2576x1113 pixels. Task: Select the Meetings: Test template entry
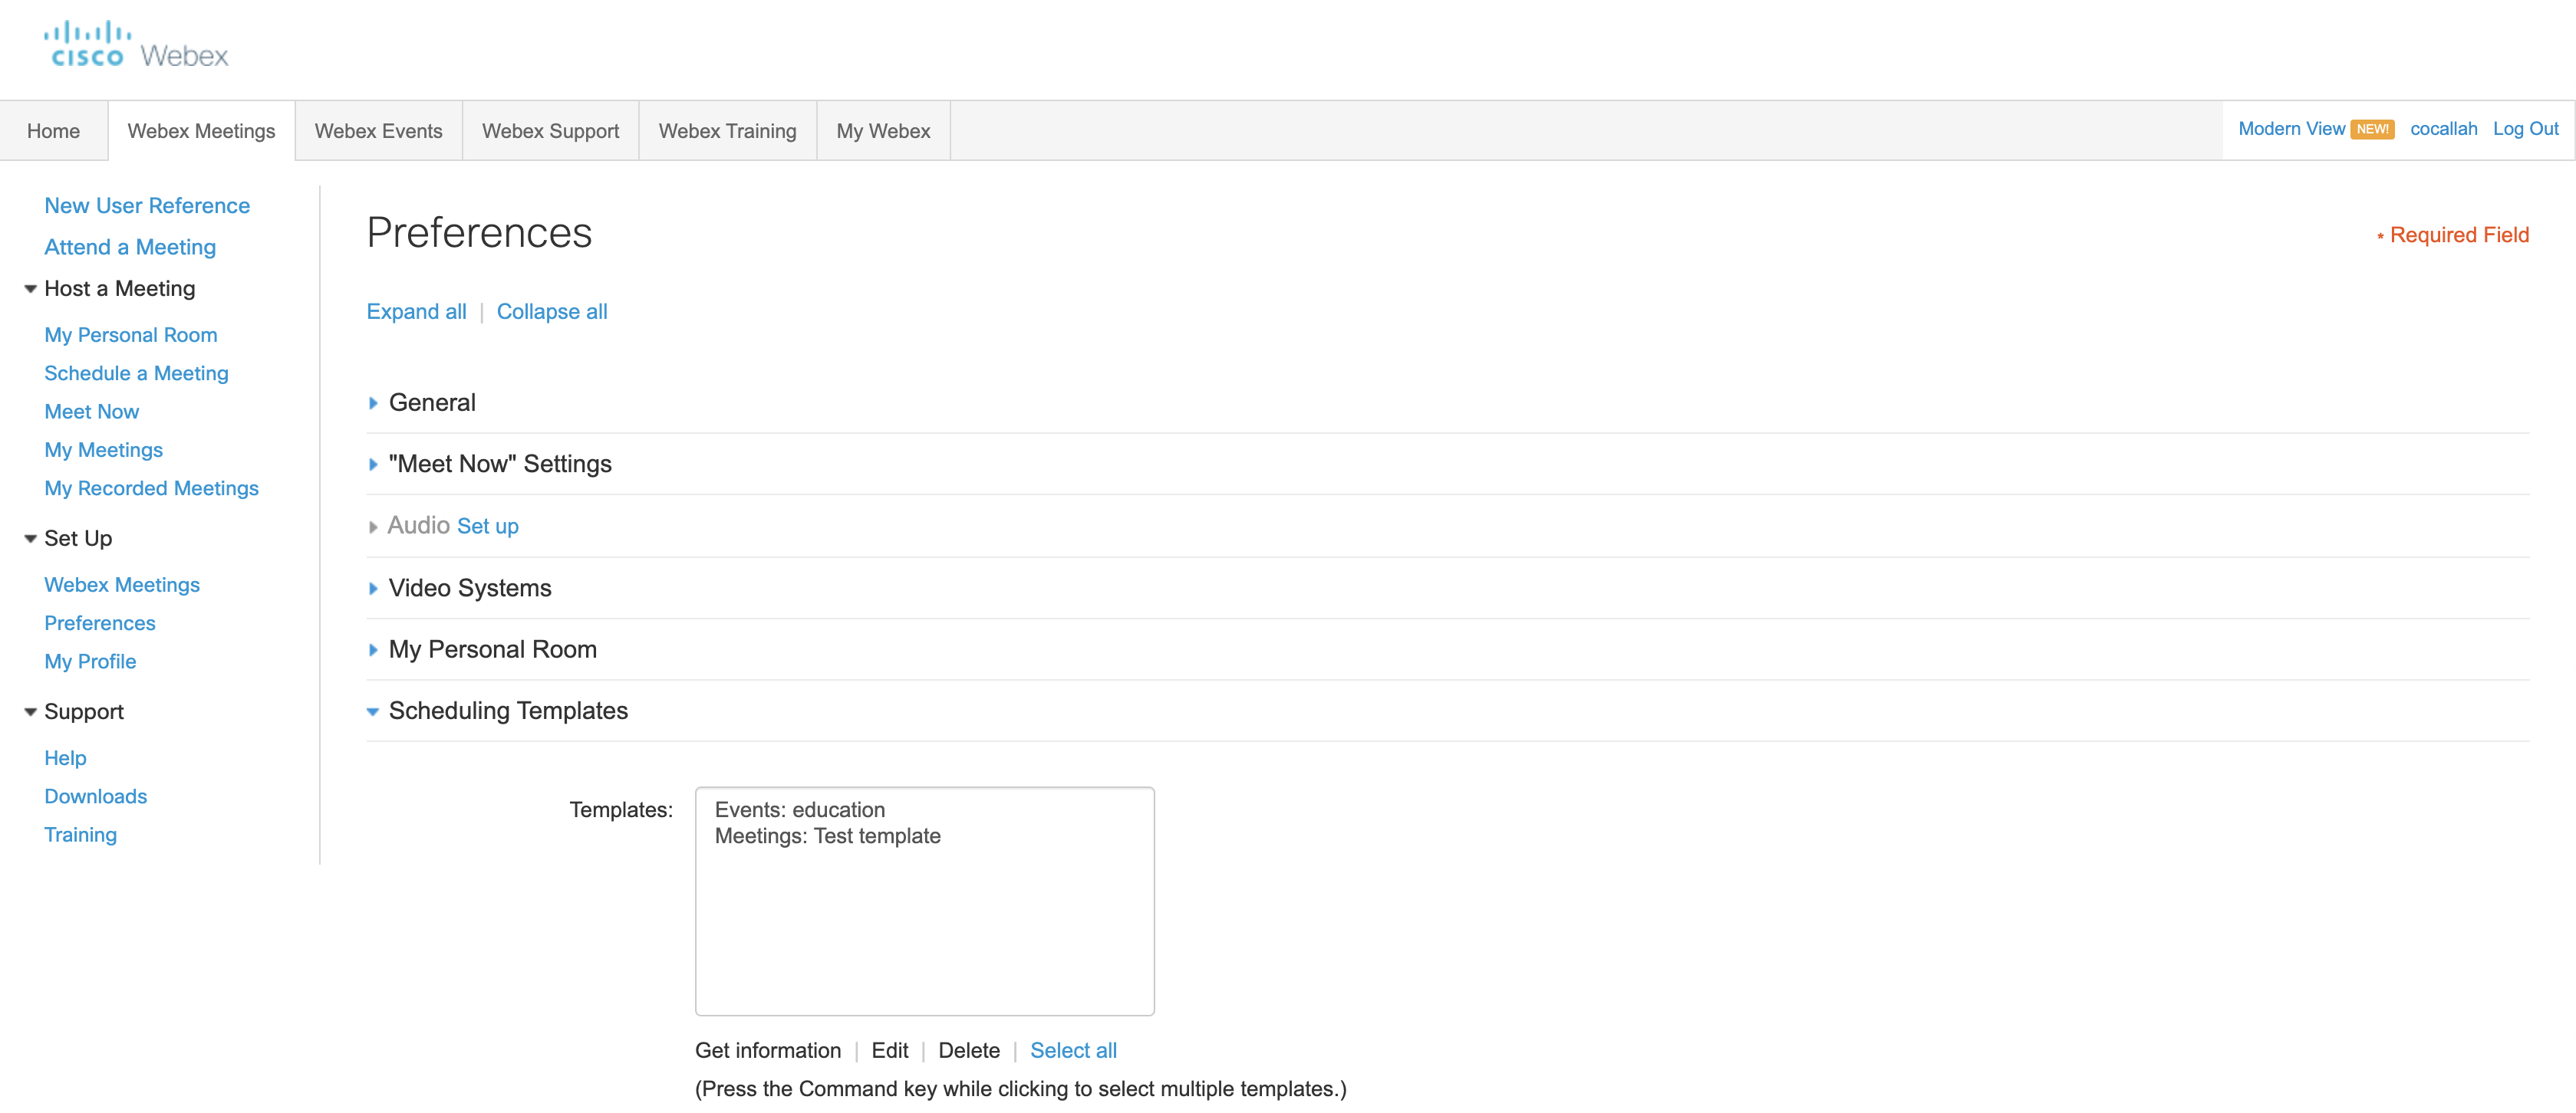pyautogui.click(x=828, y=836)
